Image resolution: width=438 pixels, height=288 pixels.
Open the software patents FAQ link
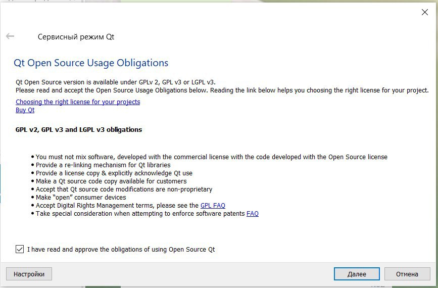[253, 213]
